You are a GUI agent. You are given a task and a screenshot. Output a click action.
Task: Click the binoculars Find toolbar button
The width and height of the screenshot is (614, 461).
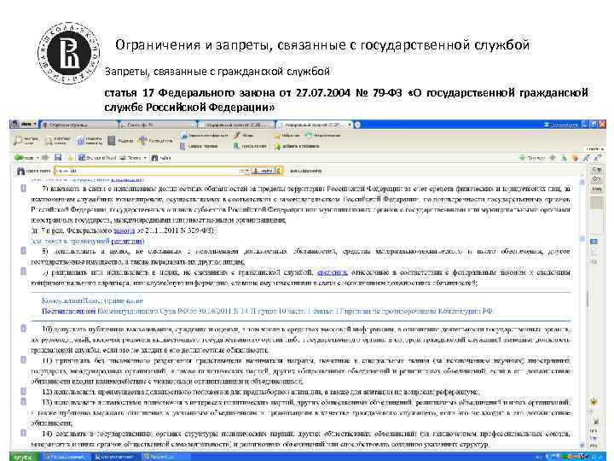click(x=161, y=158)
